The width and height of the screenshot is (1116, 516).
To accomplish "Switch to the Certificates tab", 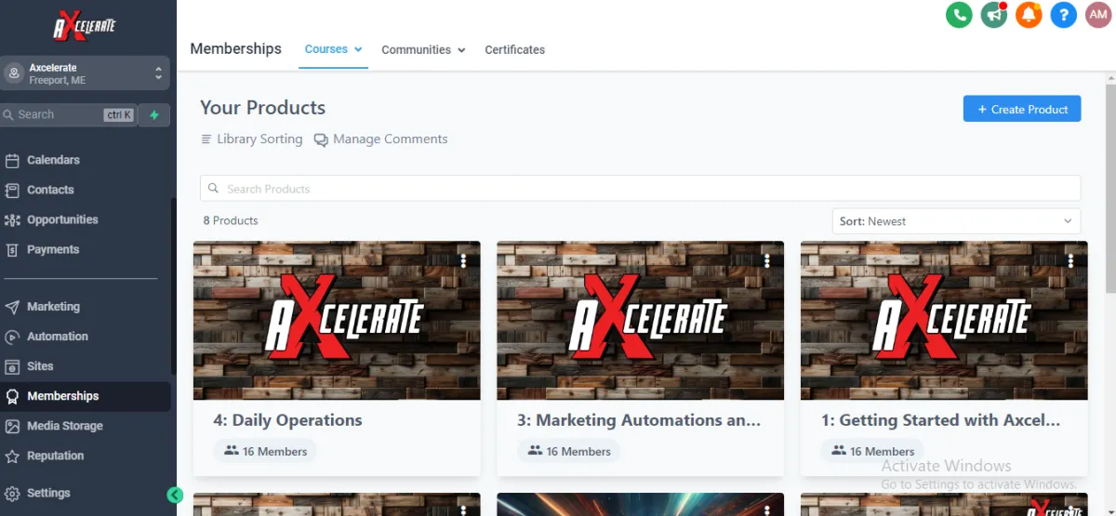I will click(x=514, y=50).
